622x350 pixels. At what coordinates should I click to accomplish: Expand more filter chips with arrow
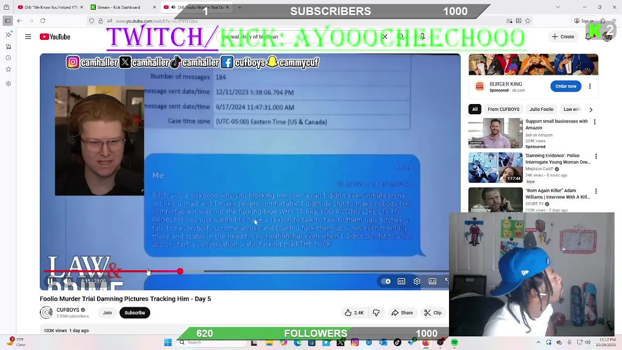(591, 109)
